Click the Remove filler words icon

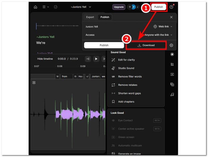(113, 77)
